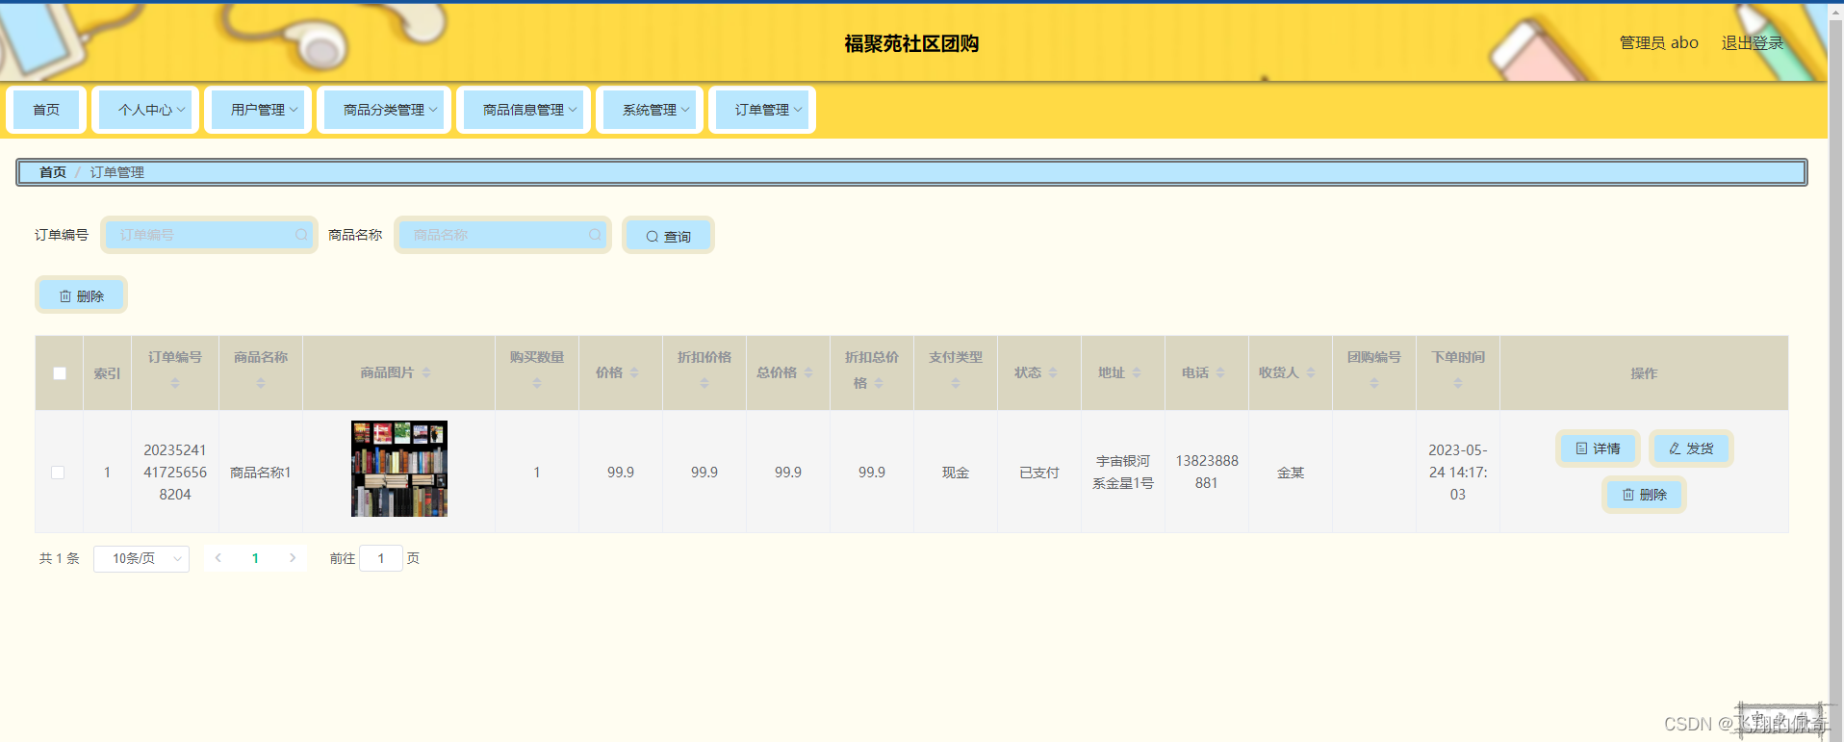Image resolution: width=1844 pixels, height=742 pixels.
Task: Sort by group-buy number (团购编号) arrows
Action: click(1374, 383)
